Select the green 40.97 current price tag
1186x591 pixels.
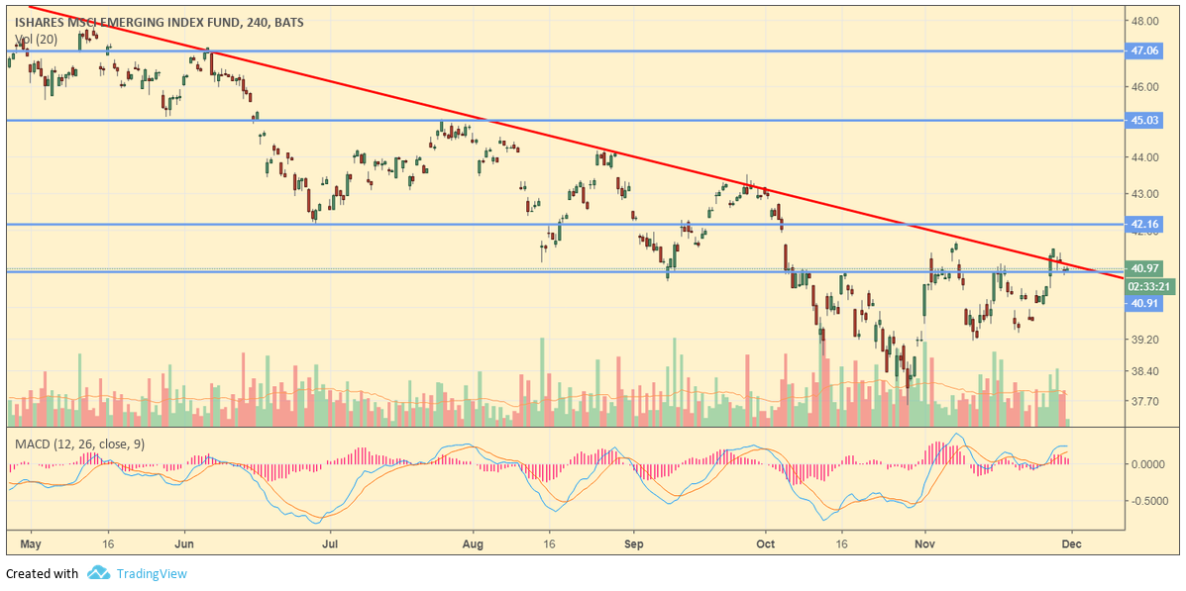point(1144,268)
